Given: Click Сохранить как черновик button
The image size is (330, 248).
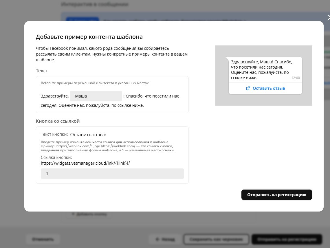Looking at the screenshot, I should (x=216, y=240).
